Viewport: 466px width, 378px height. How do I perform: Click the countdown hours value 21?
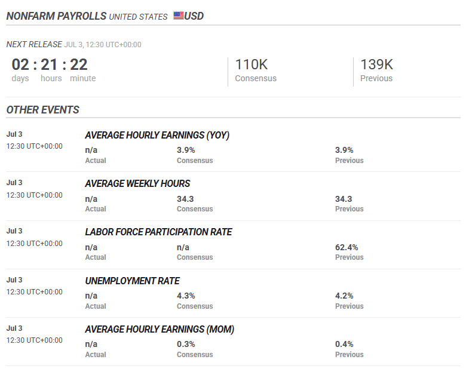[50, 64]
